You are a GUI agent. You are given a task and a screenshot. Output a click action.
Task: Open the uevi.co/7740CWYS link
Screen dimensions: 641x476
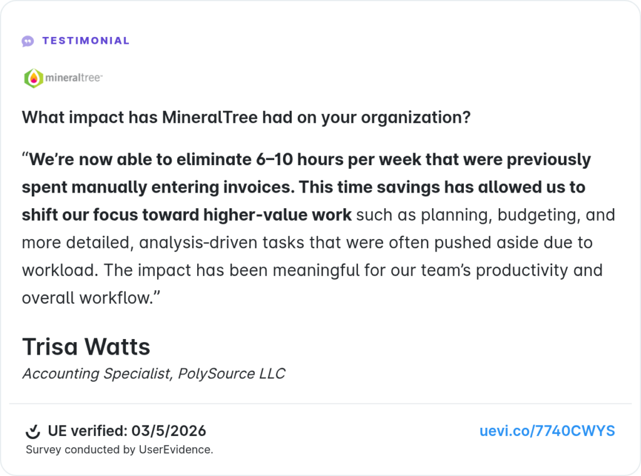point(547,431)
